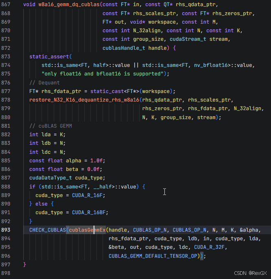Click rhs_zeros_ptr on line 868
Viewport: 271px width, 279px height.
232,13
